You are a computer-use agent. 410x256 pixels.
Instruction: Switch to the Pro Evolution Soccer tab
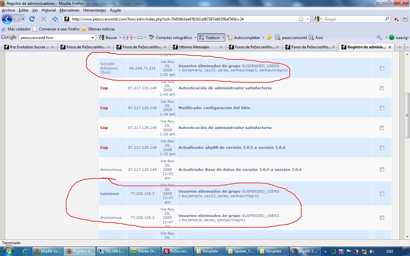pyautogui.click(x=29, y=47)
